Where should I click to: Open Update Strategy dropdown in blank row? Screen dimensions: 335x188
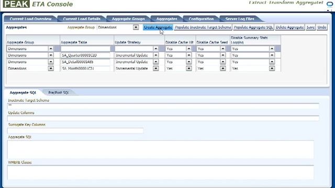point(156,49)
